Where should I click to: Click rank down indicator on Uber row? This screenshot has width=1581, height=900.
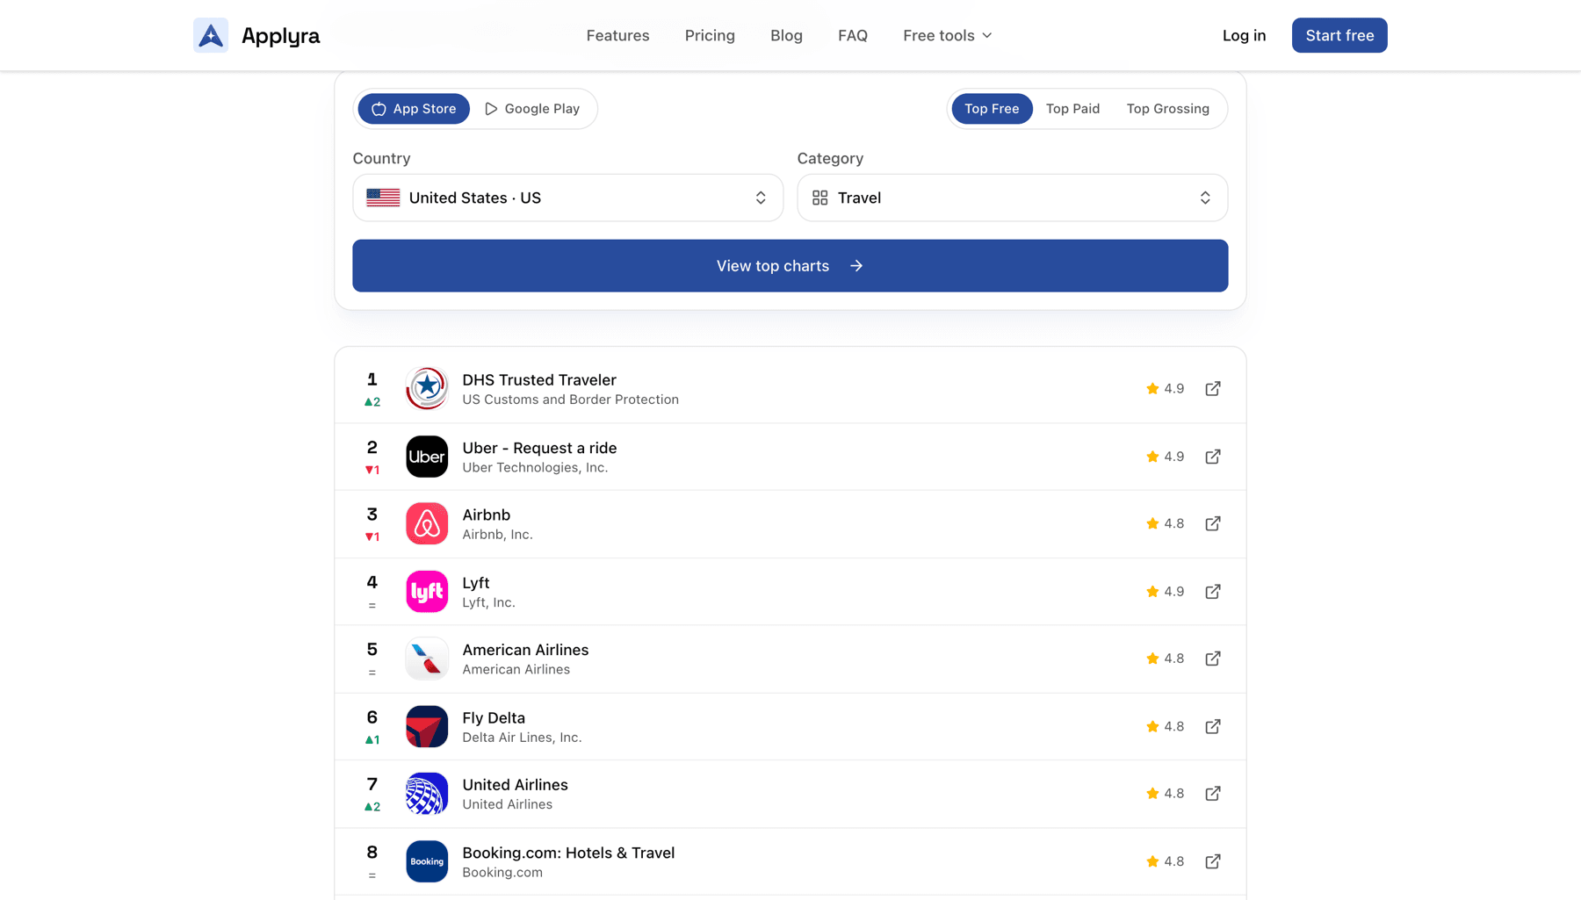(x=372, y=470)
